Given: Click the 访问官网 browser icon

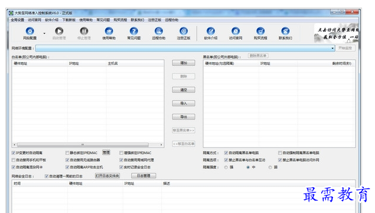Looking at the screenshot, I should 236,31.
